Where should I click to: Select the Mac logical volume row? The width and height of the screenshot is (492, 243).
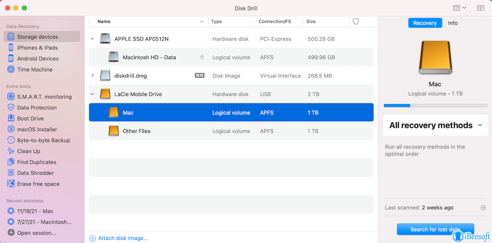(231, 112)
